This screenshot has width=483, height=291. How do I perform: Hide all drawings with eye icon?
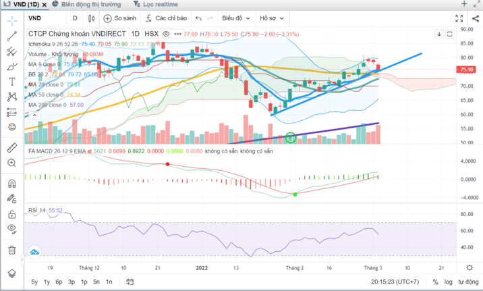tap(11, 229)
